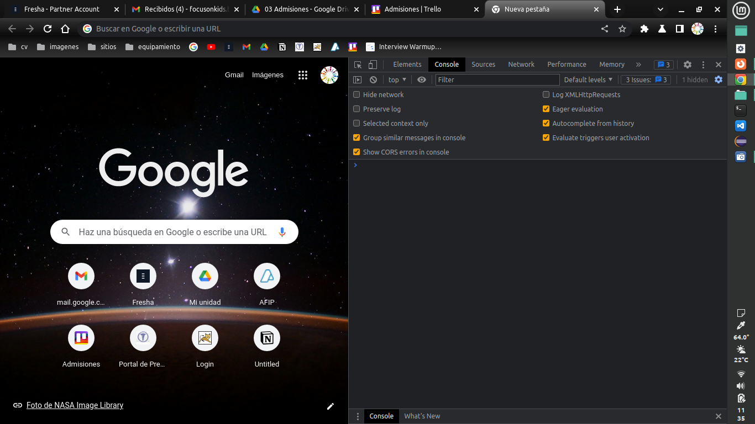
Task: Open the DevTools three-dot customize menu
Action: pos(703,65)
